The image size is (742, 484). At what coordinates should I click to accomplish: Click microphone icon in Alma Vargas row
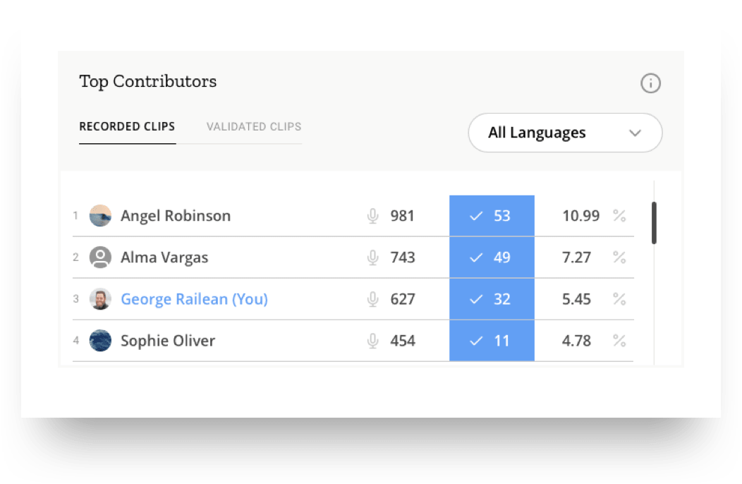click(373, 258)
